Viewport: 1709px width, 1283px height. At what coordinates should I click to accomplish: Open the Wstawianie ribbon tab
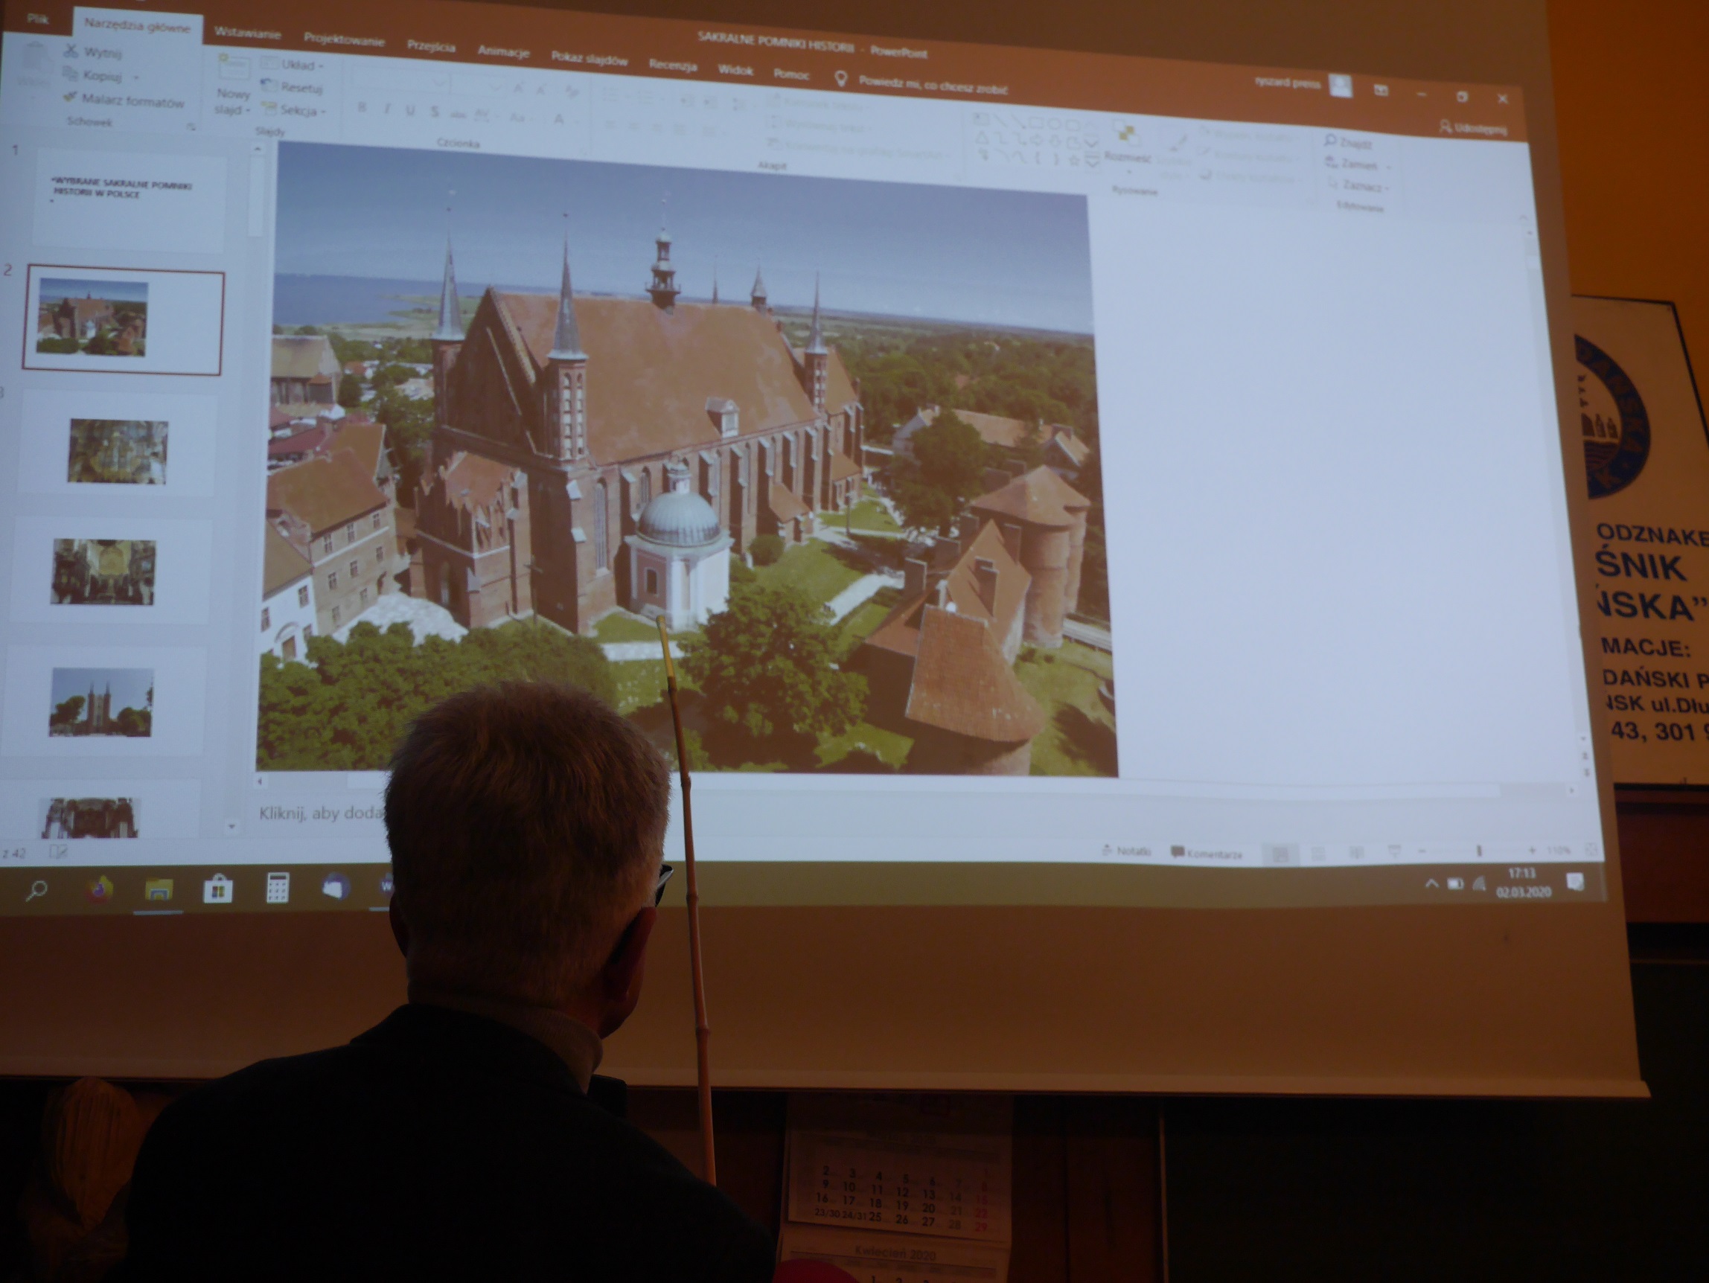click(247, 33)
